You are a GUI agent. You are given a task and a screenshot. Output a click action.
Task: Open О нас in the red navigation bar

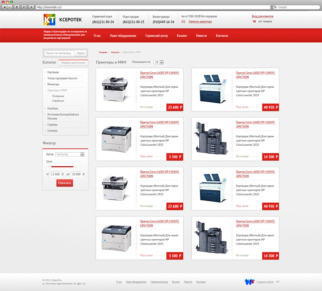97,36
